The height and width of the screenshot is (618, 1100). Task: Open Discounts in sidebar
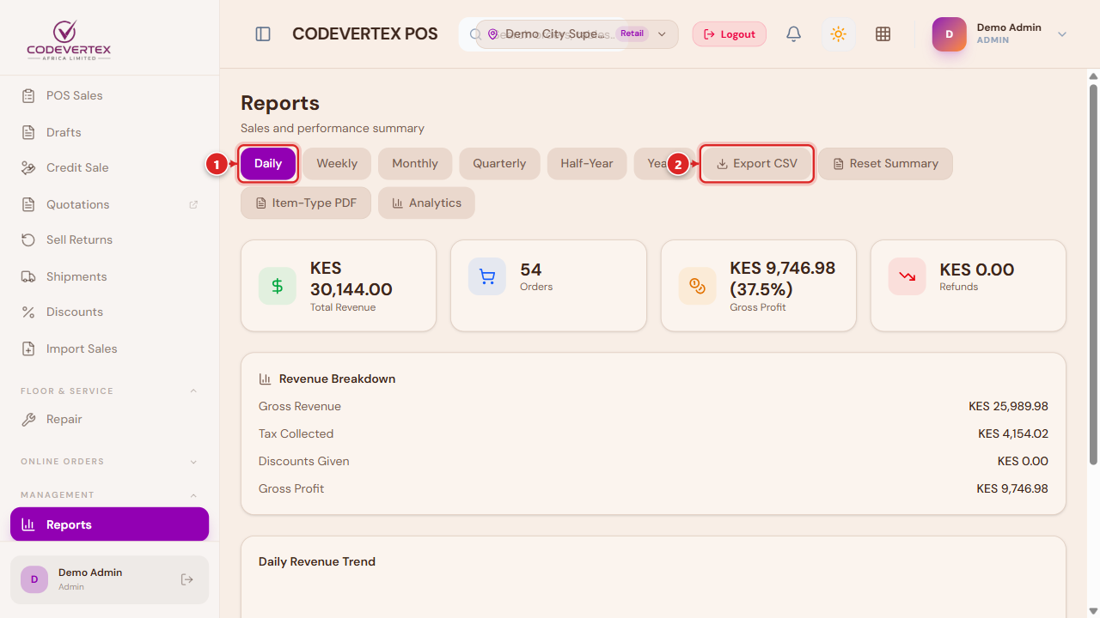tap(109, 312)
